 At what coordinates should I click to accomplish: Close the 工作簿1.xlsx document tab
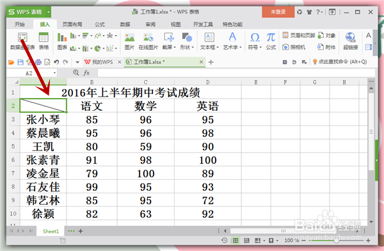point(201,62)
